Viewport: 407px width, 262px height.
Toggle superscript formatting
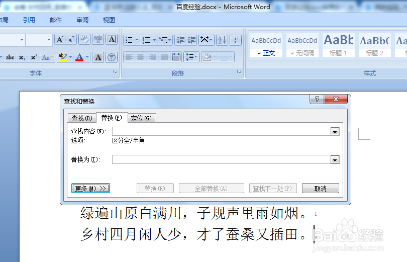(x=34, y=57)
